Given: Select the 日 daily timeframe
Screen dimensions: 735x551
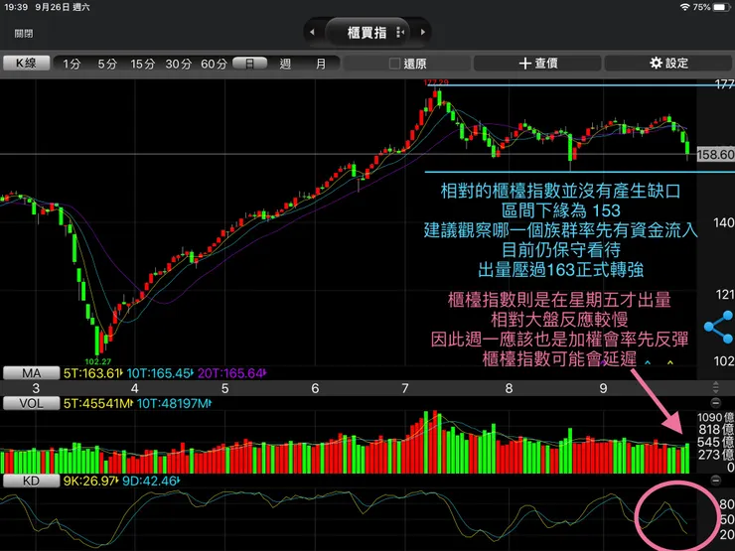Looking at the screenshot, I should click(x=250, y=64).
